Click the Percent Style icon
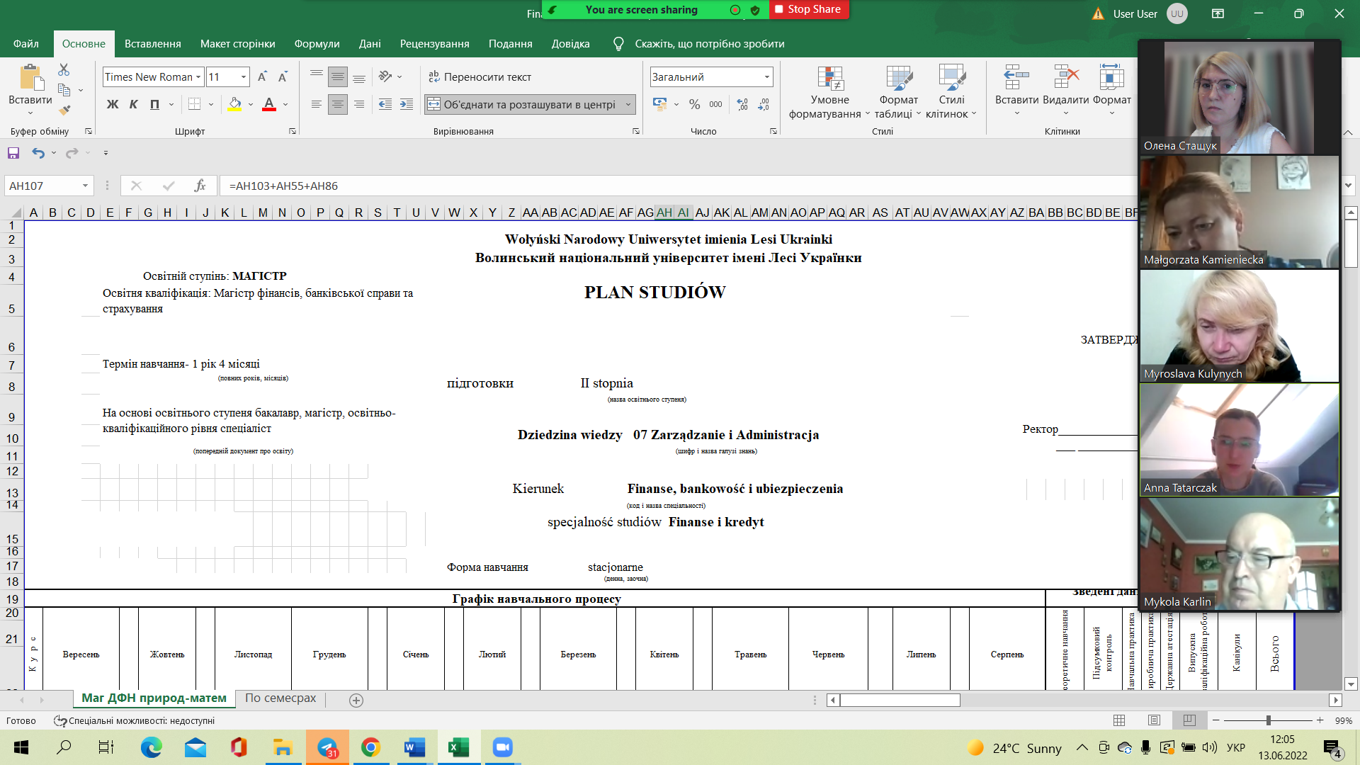Viewport: 1360px width, 765px height. [x=694, y=104]
